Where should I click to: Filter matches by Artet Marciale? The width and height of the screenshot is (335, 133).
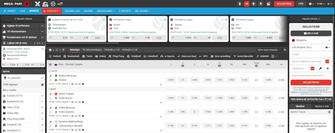(243, 56)
